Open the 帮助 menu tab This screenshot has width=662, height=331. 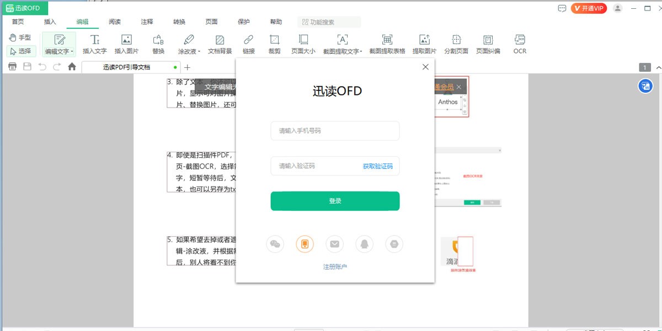tap(276, 22)
